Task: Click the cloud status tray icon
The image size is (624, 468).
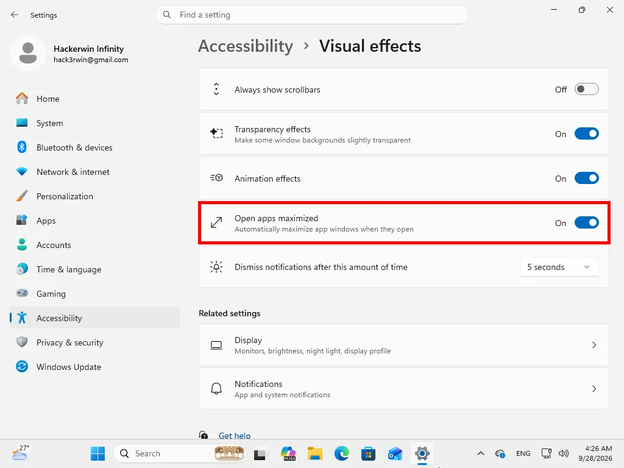Action: coord(500,453)
